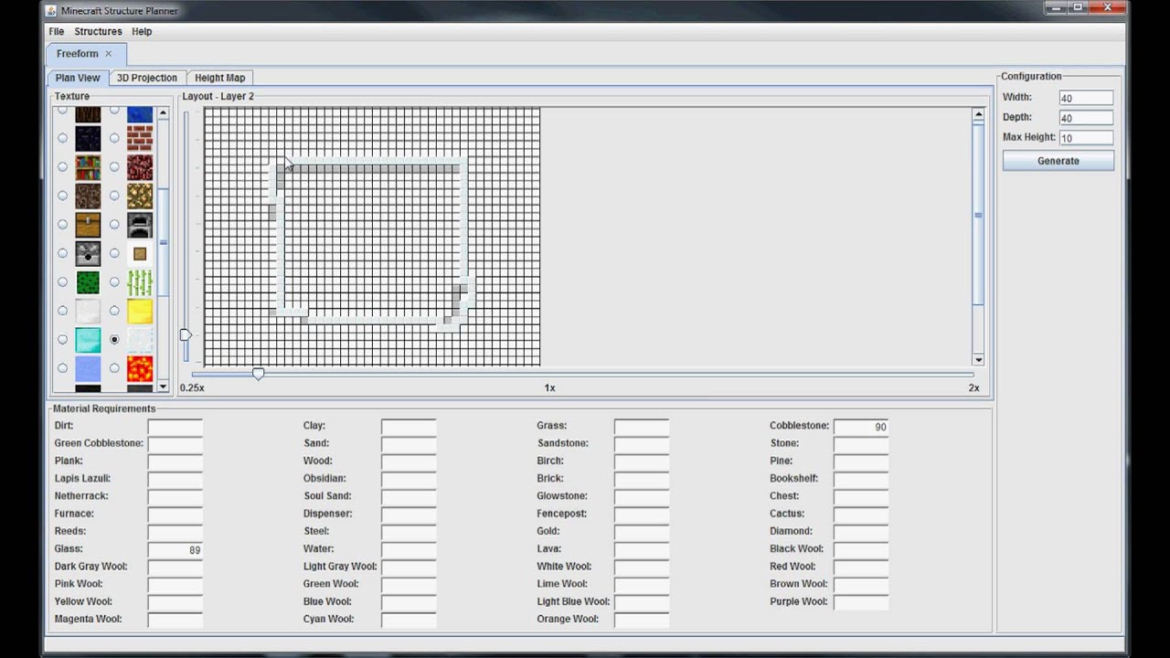This screenshot has width=1170, height=658.
Task: Click the application icon in title bar
Action: coord(52,10)
